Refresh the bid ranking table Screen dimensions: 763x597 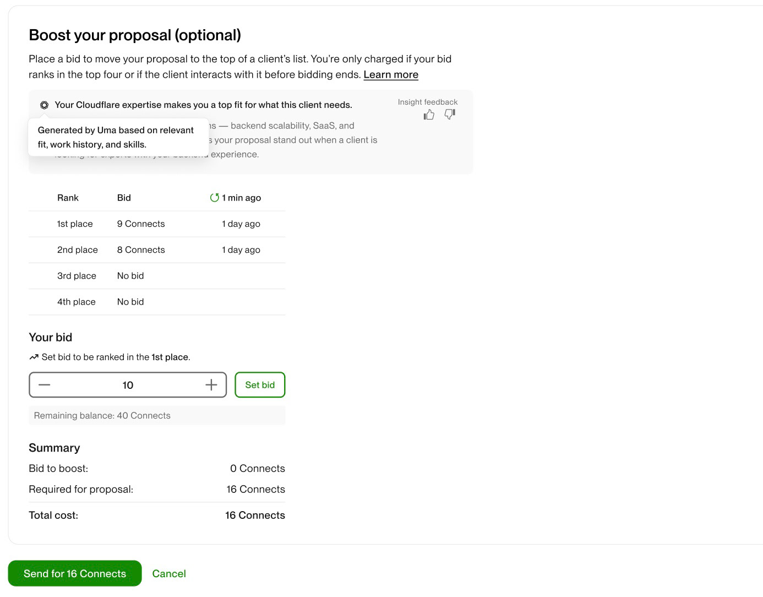215,198
